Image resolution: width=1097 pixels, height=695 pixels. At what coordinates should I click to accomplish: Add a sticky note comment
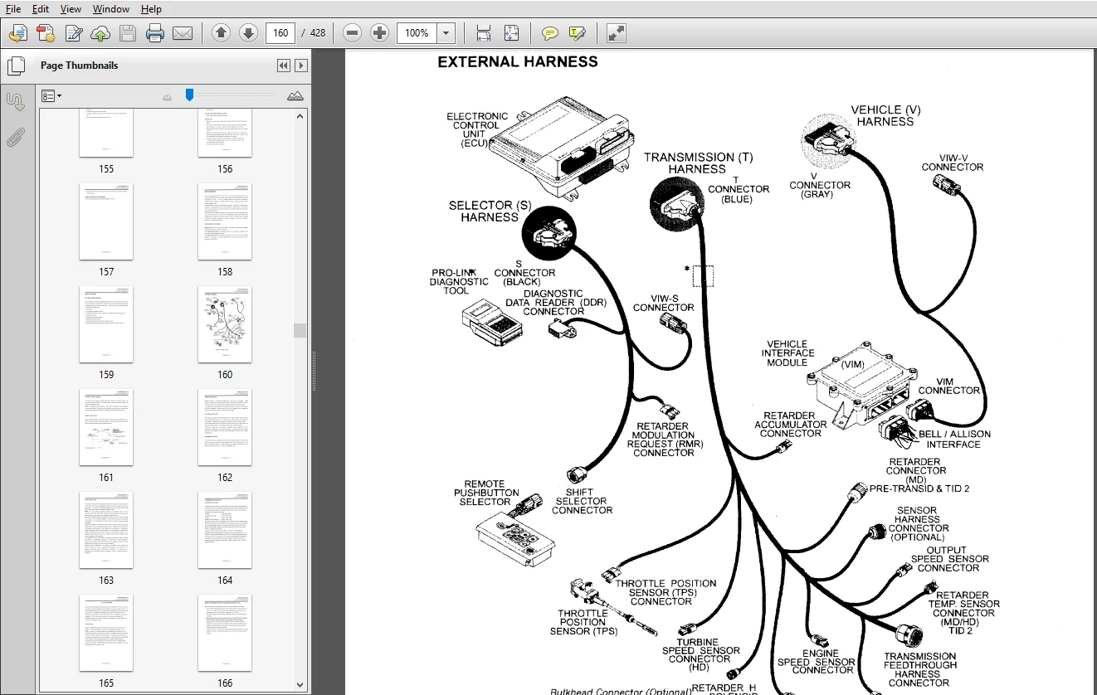[x=549, y=33]
